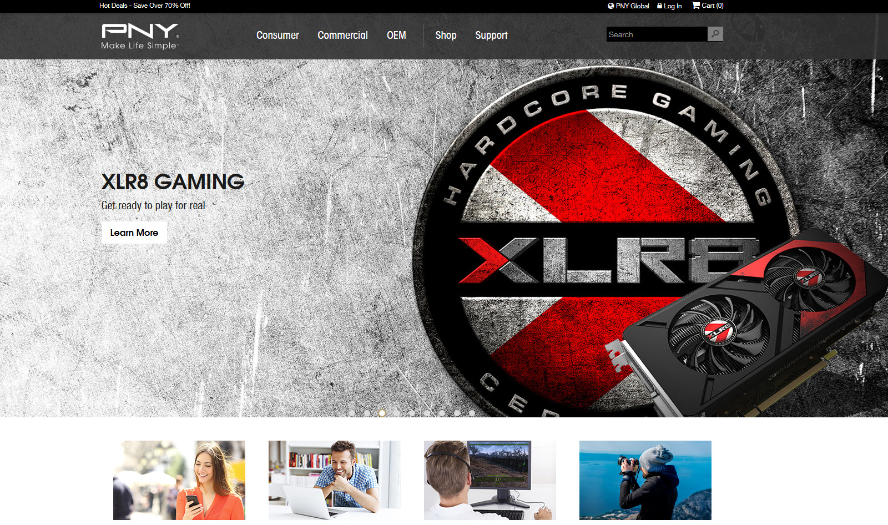
Task: Go to the Shop section
Action: [x=446, y=36]
